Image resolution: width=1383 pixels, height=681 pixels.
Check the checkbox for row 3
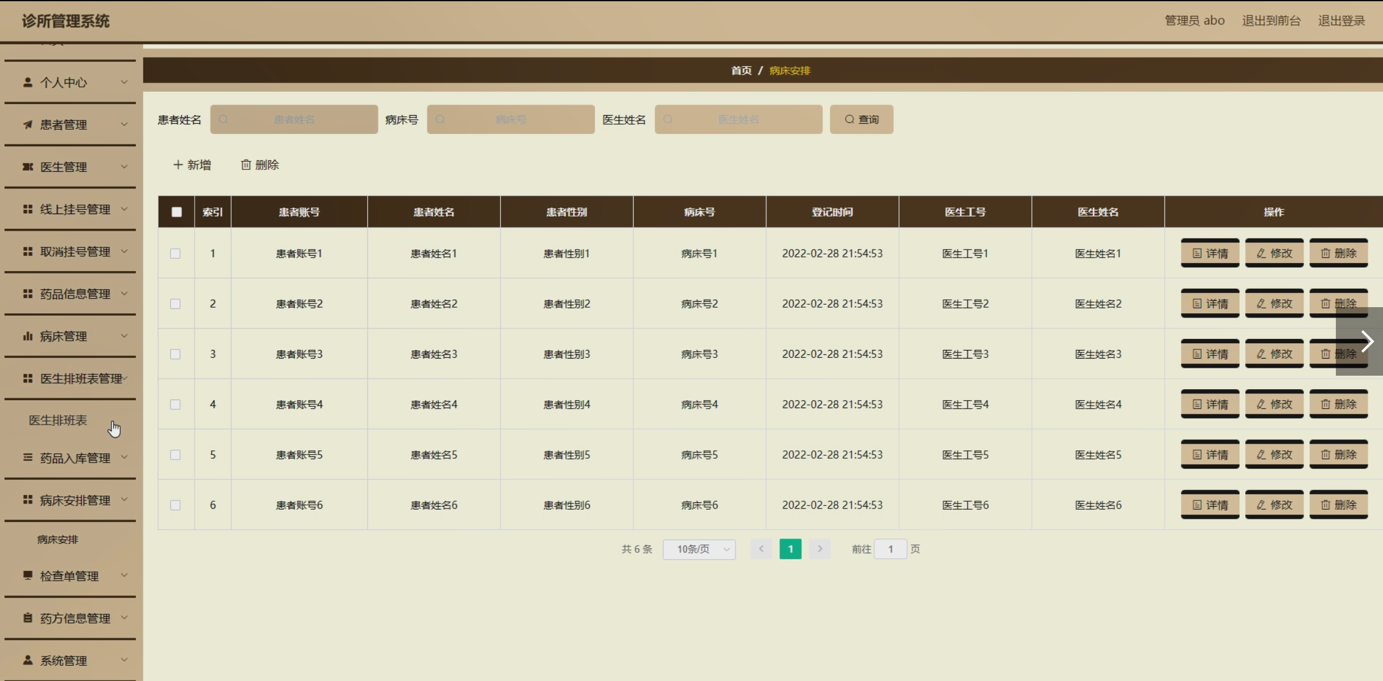pyautogui.click(x=175, y=354)
